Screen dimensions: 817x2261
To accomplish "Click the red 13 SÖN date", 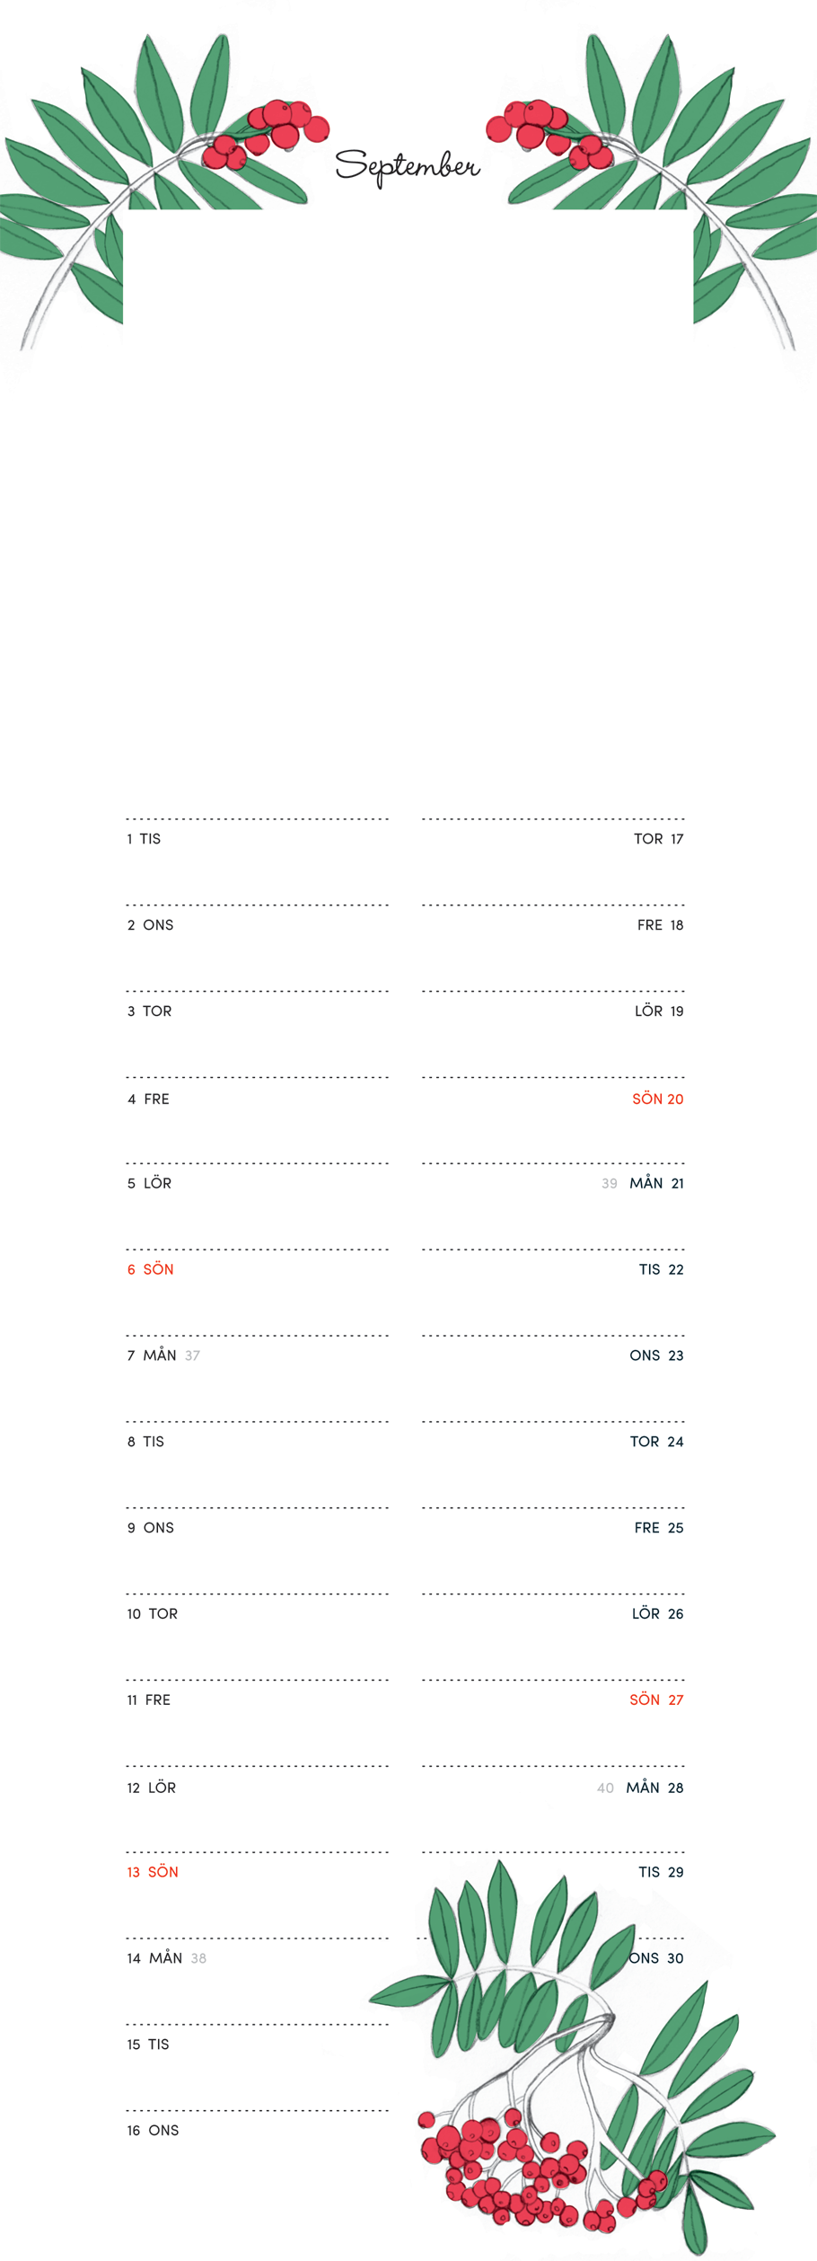I will click(x=152, y=1872).
